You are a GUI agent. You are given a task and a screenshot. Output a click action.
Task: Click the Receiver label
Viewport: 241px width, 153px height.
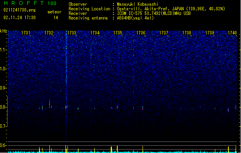pyautogui.click(x=78, y=13)
